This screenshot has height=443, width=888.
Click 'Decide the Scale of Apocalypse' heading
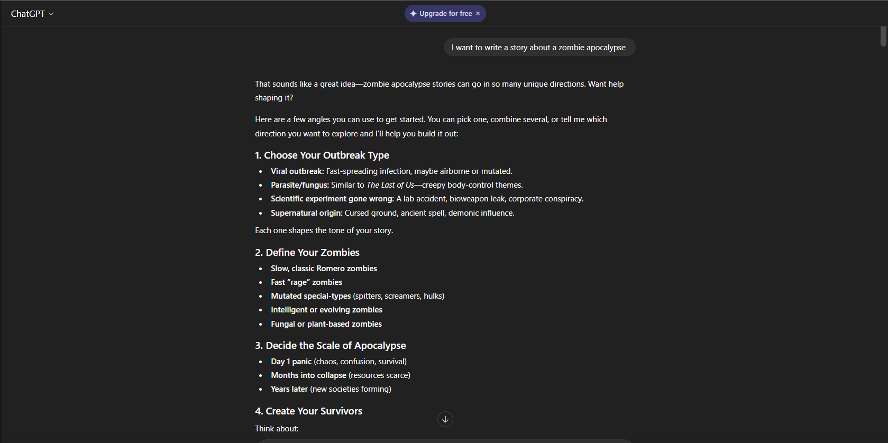point(330,346)
